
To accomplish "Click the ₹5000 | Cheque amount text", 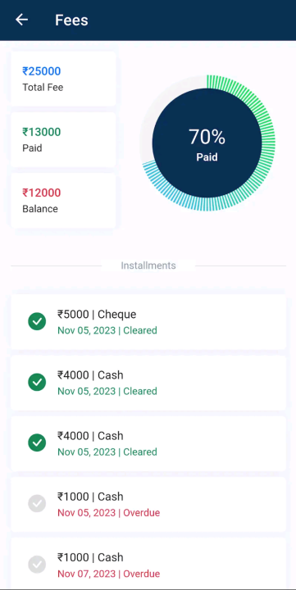I will (97, 314).
